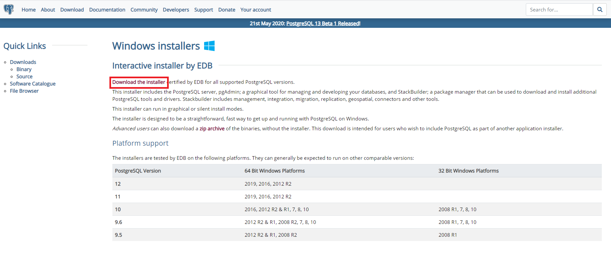The width and height of the screenshot is (611, 257).
Task: Open PostgreSQL 13 Beta 1 Released announcement
Action: (323, 24)
